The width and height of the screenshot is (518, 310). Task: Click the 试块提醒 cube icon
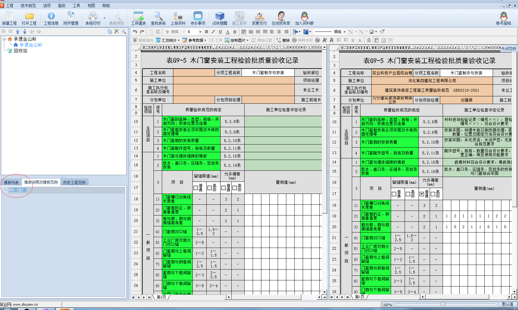tap(220, 18)
